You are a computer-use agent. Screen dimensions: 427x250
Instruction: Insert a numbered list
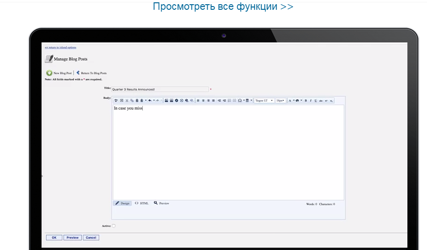229,101
